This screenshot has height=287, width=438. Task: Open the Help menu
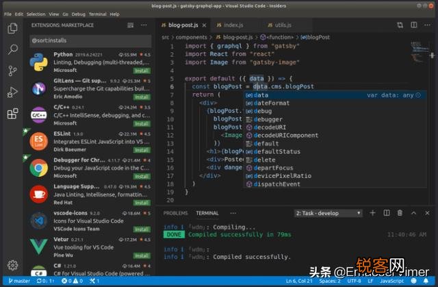click(114, 14)
